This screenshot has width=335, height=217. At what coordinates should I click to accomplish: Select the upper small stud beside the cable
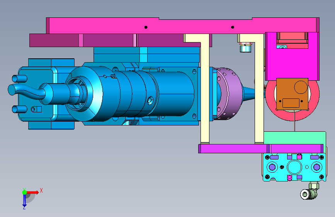point(20,79)
